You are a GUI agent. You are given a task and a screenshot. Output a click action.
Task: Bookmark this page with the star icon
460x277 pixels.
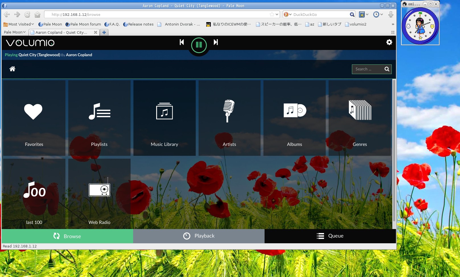[272, 14]
